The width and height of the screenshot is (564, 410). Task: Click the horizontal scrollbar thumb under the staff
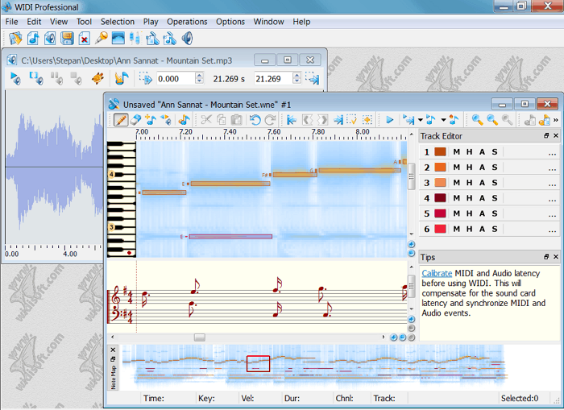(x=200, y=338)
